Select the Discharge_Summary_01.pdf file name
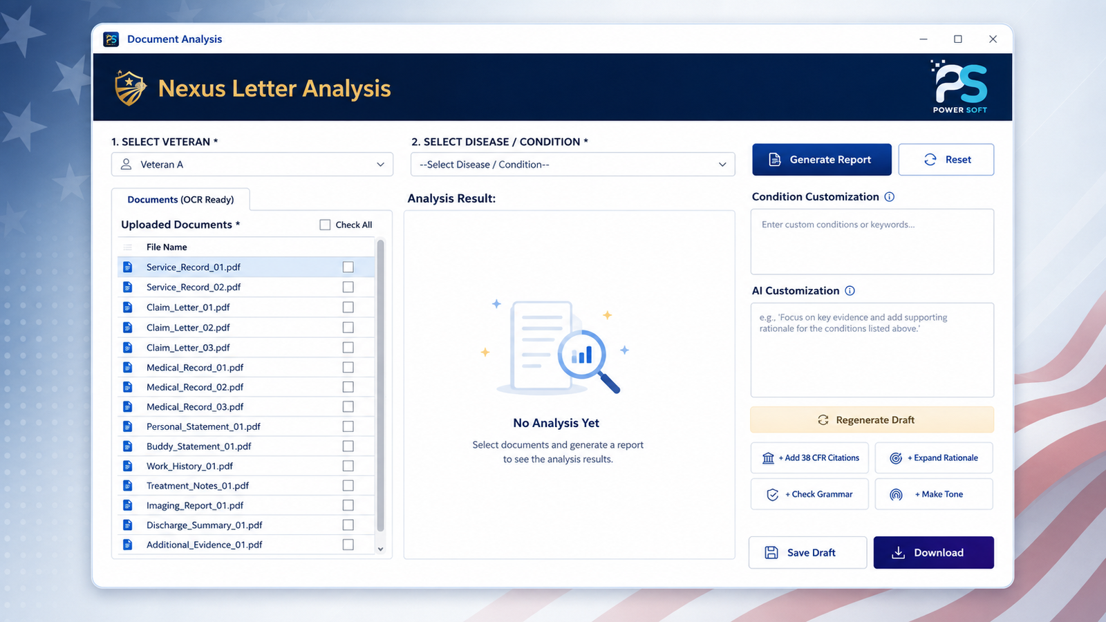Viewport: 1106px width, 622px height. (205, 525)
